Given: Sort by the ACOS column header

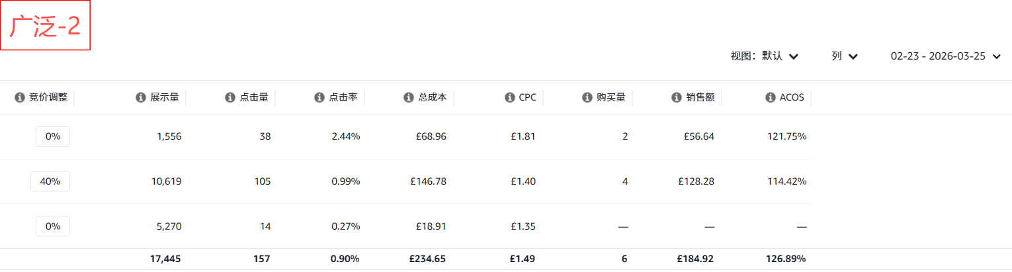Looking at the screenshot, I should click(x=792, y=97).
